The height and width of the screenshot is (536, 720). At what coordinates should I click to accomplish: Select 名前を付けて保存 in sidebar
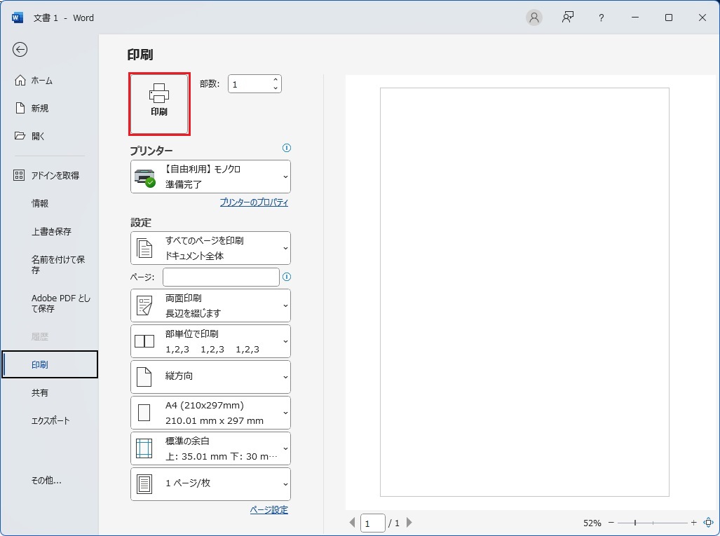[57, 264]
